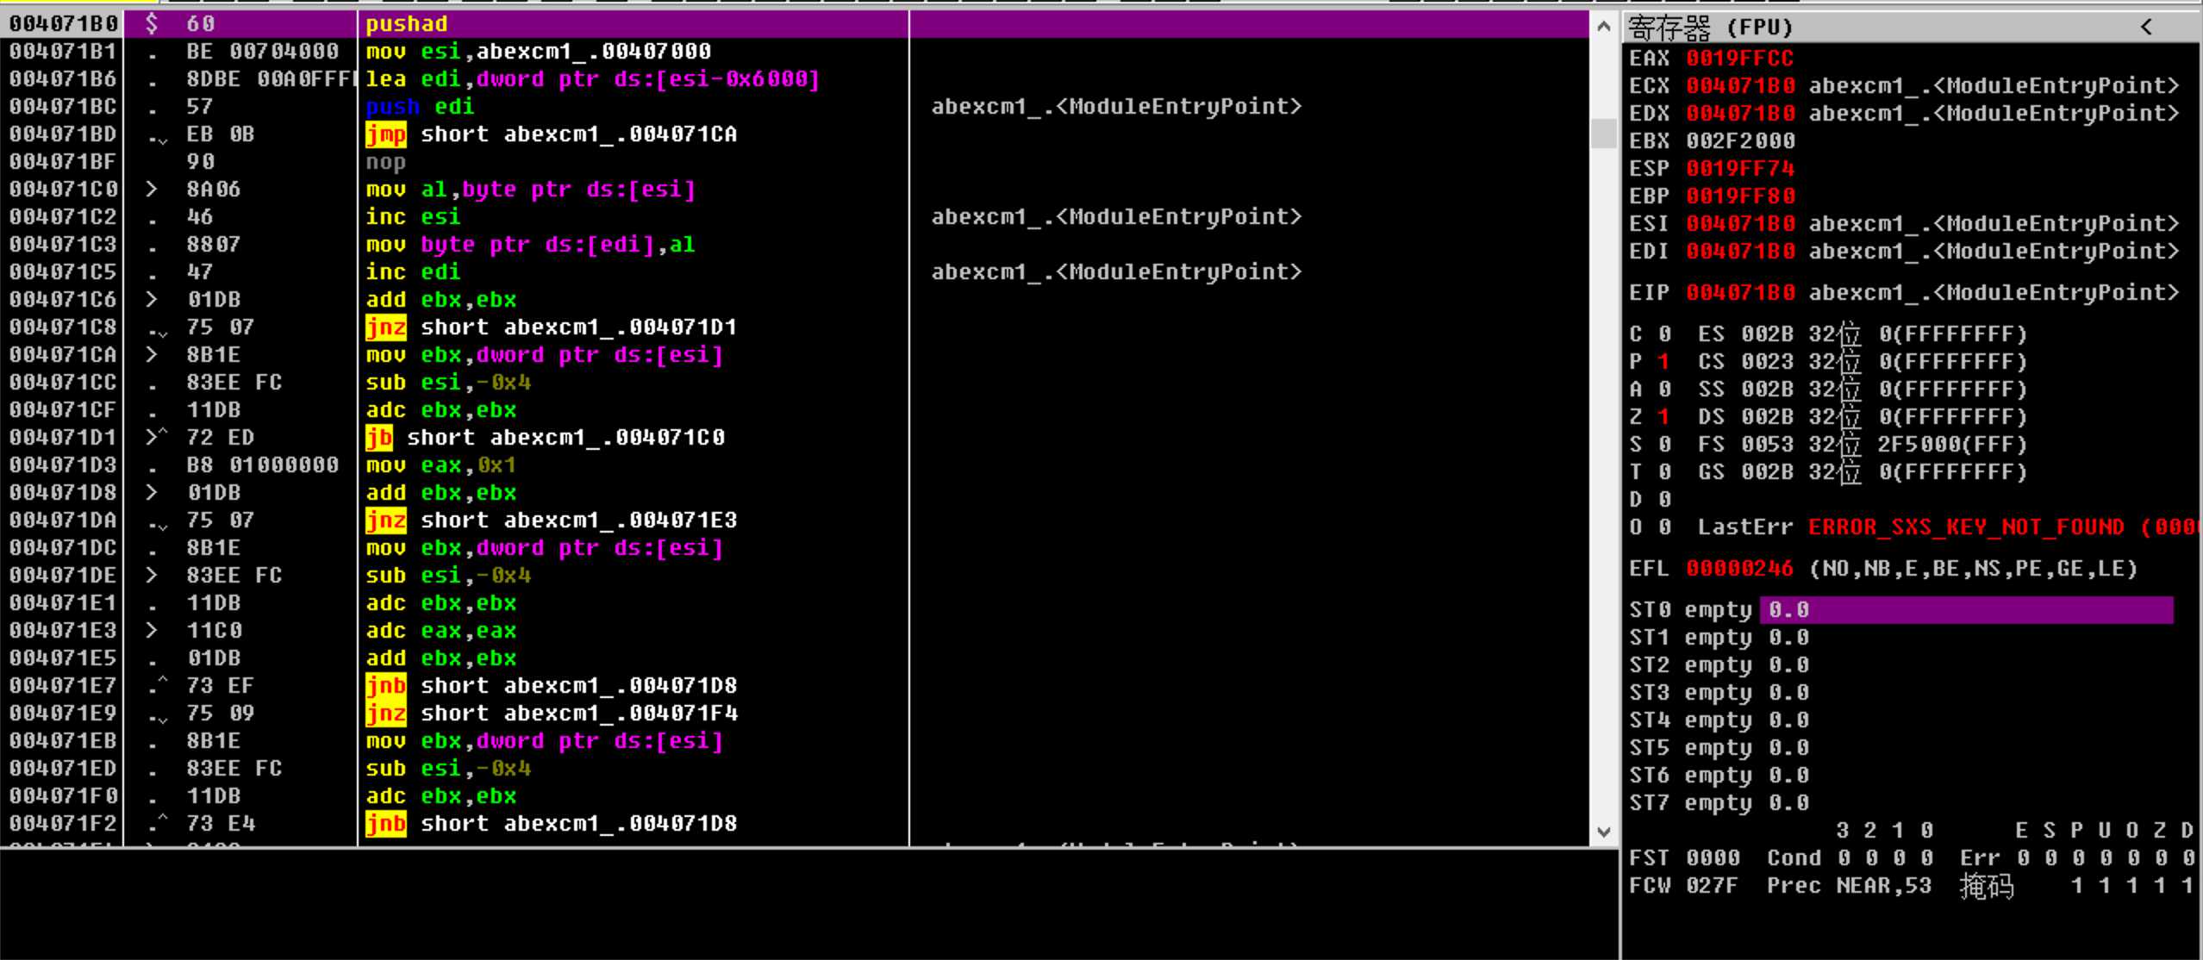2203x960 pixels.
Task: Select EBX register value 002F2000
Action: click(x=1739, y=141)
